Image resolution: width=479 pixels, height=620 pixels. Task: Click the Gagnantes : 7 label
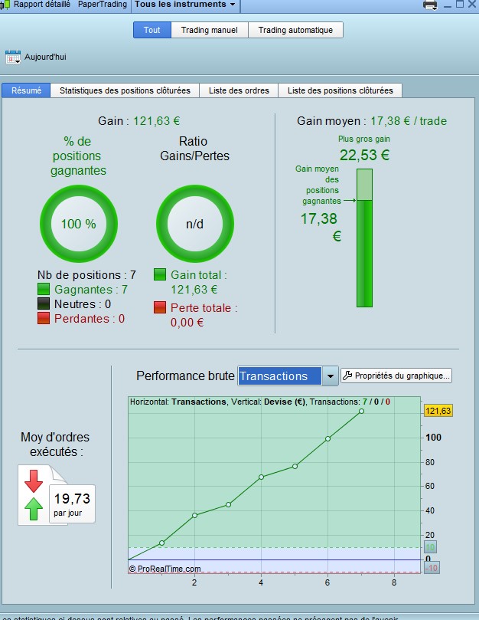[x=91, y=290]
